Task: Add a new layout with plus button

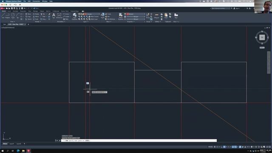Action: coord(24,144)
